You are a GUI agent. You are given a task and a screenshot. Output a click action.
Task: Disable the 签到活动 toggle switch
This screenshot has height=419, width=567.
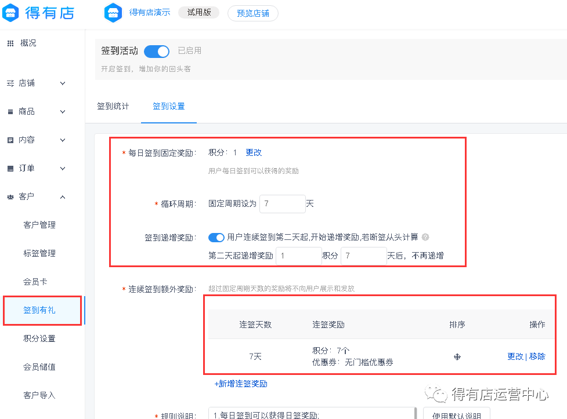[x=157, y=51]
